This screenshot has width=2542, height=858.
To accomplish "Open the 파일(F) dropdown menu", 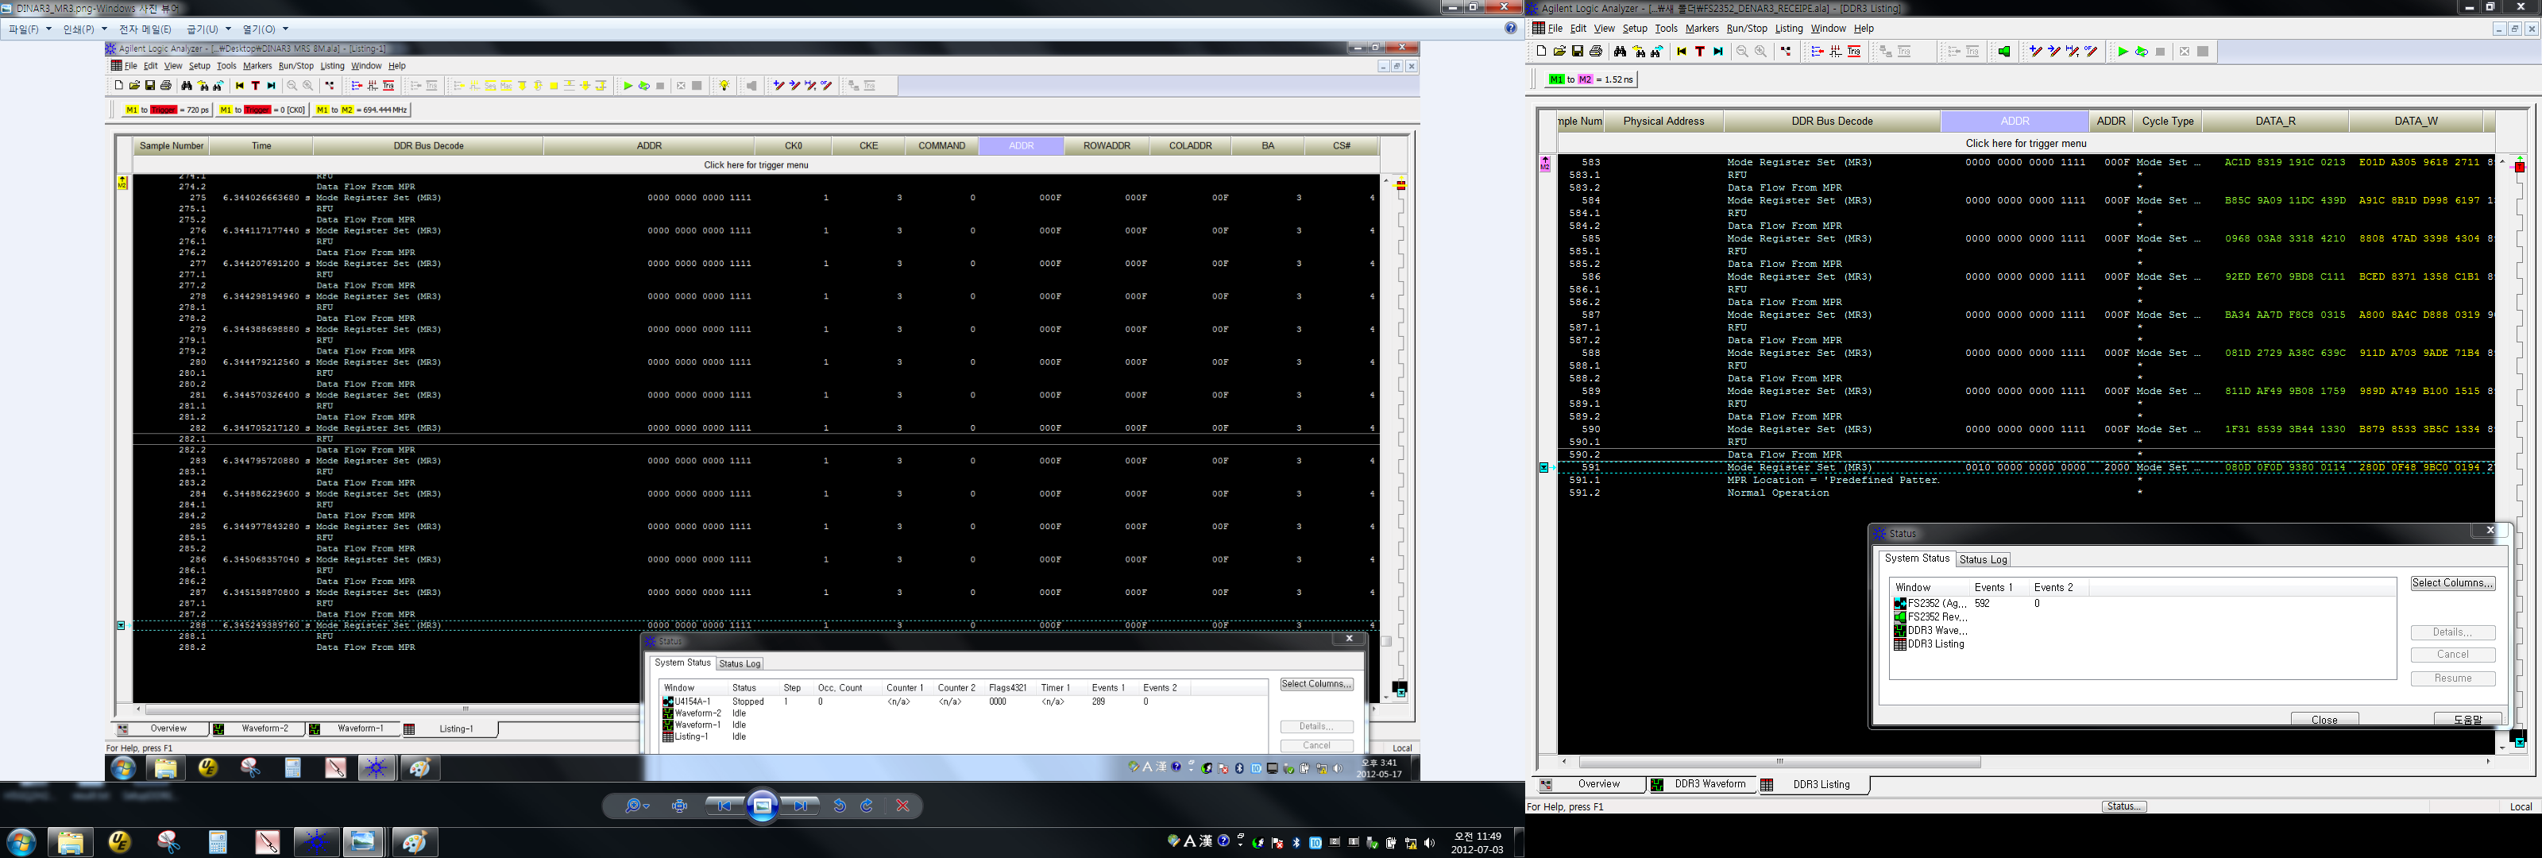I will click(x=29, y=29).
